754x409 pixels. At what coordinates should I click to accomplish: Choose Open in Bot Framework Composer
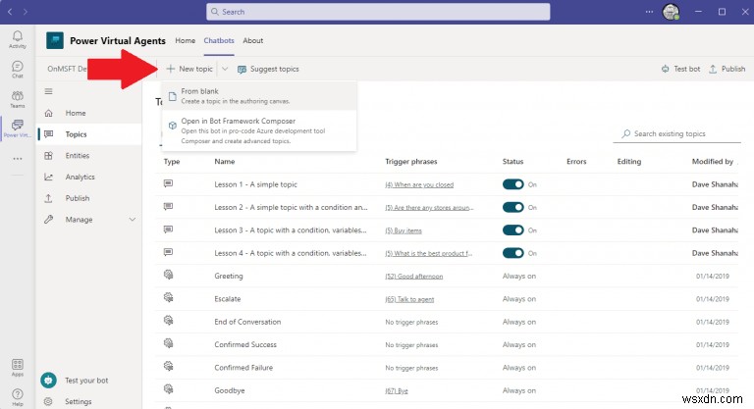pos(259,130)
